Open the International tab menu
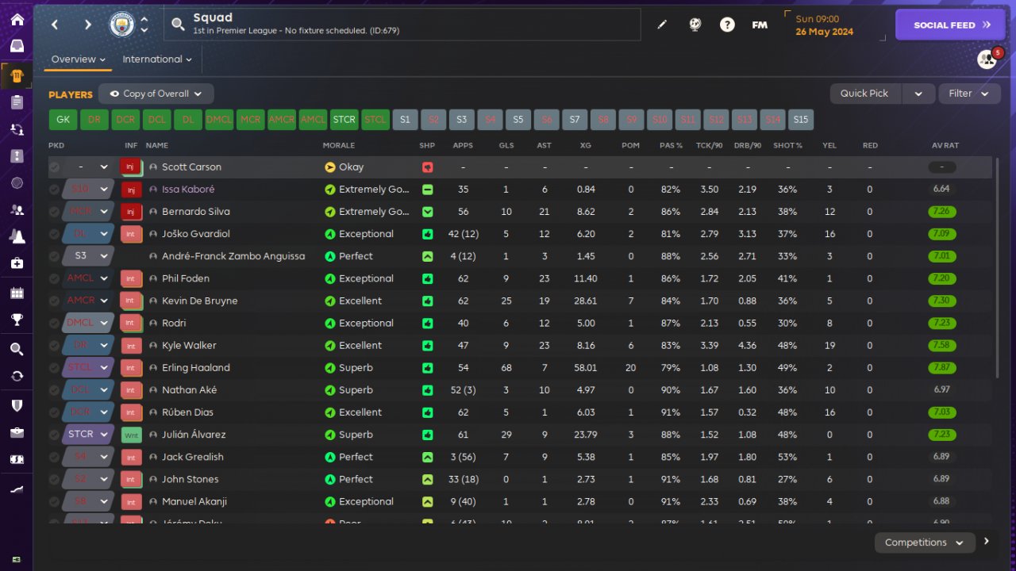 click(x=157, y=59)
